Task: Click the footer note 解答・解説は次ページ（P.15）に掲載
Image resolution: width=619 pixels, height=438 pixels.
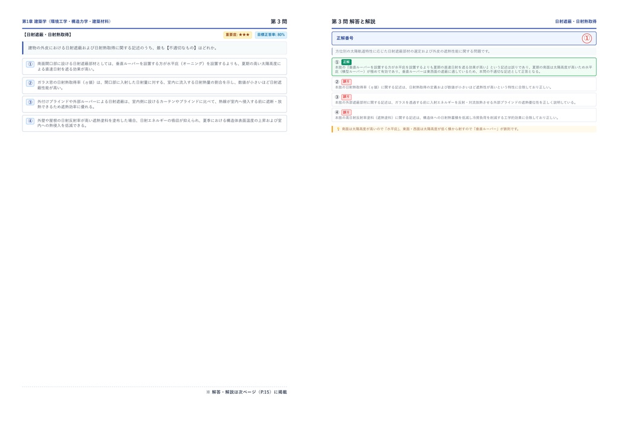Action: [x=247, y=392]
